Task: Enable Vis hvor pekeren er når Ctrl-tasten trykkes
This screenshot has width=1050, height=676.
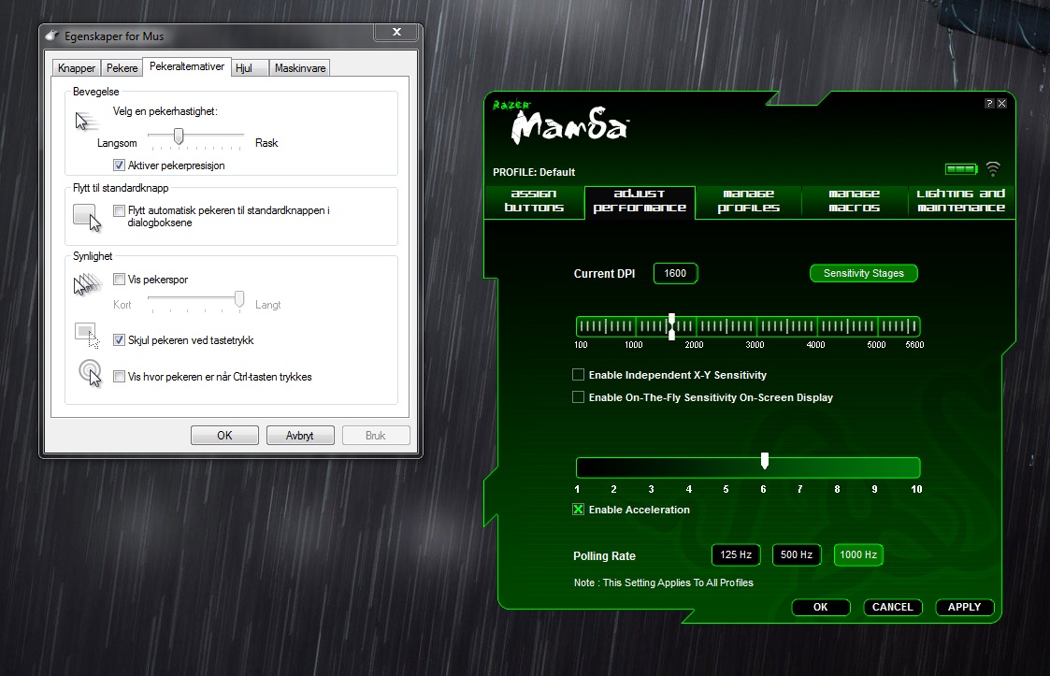Action: [119, 376]
